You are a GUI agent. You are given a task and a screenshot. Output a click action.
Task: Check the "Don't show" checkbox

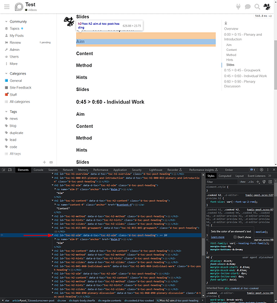pos(235,237)
